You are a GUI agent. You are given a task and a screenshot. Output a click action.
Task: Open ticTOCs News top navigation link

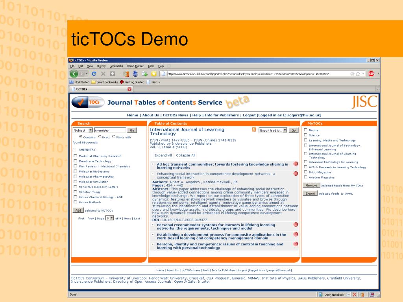click(176, 115)
